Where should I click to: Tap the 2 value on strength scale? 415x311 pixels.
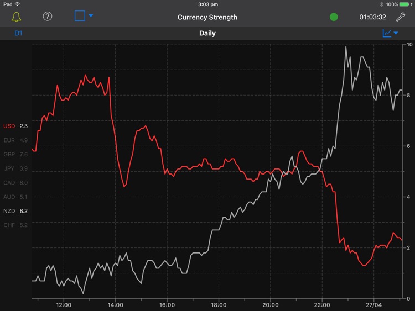pyautogui.click(x=408, y=247)
